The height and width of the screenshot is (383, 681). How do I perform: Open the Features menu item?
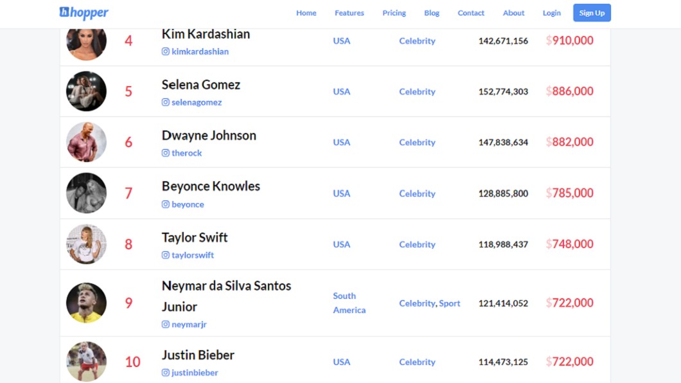tap(349, 13)
